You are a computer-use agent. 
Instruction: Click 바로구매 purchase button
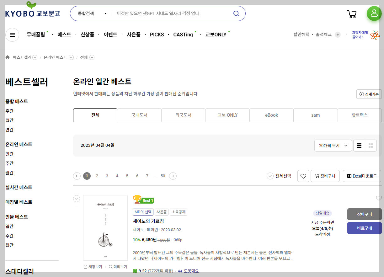365,228
